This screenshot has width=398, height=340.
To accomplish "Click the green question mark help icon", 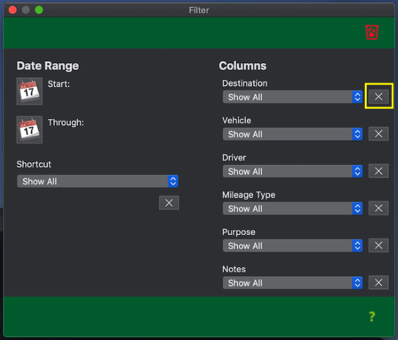I will click(372, 317).
